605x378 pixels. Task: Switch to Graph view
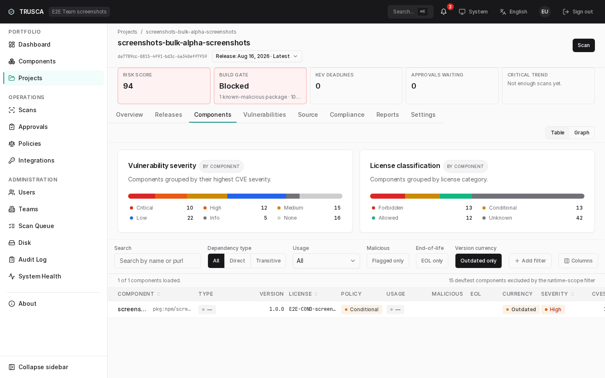582,133
